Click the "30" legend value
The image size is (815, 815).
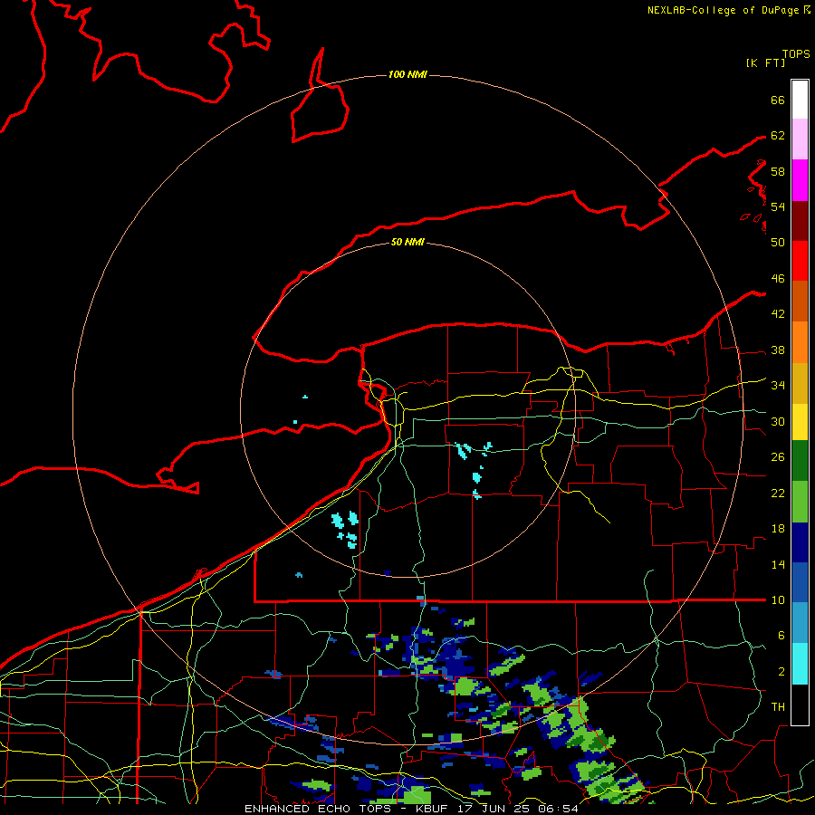[x=778, y=421]
